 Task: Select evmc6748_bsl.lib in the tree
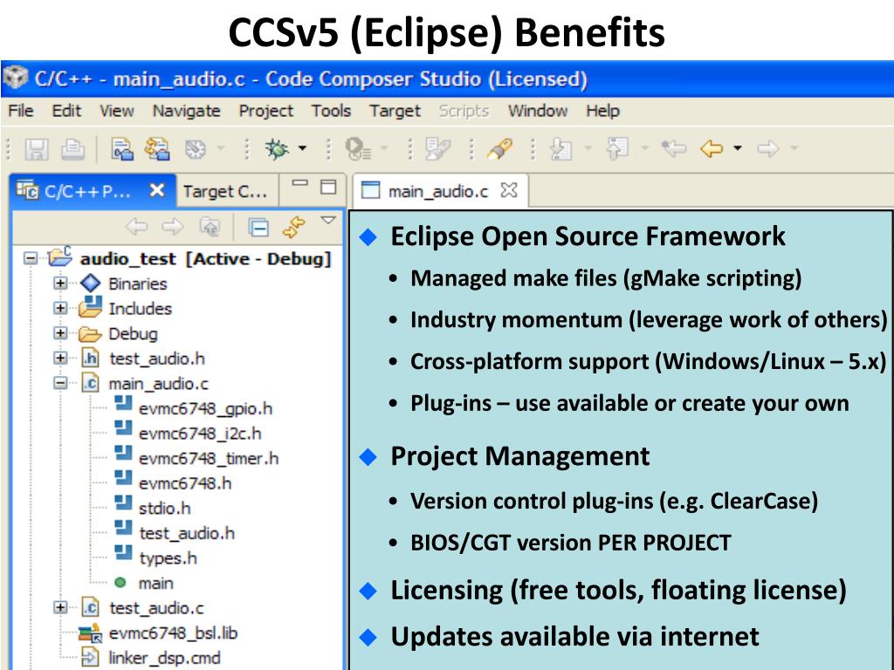(173, 633)
